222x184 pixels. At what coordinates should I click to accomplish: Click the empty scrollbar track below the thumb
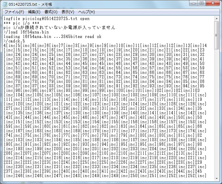217,105
